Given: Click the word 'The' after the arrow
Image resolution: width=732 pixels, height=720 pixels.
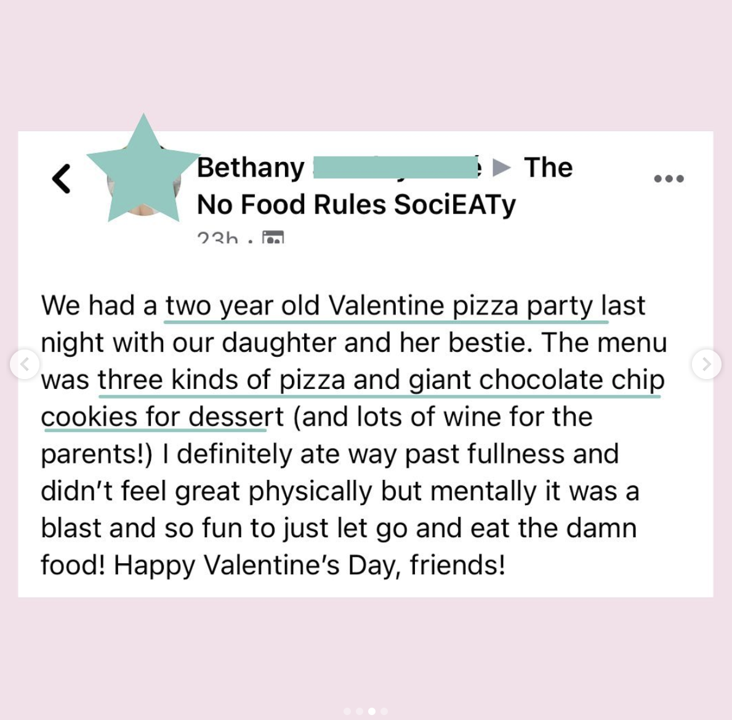Looking at the screenshot, I should pyautogui.click(x=548, y=167).
